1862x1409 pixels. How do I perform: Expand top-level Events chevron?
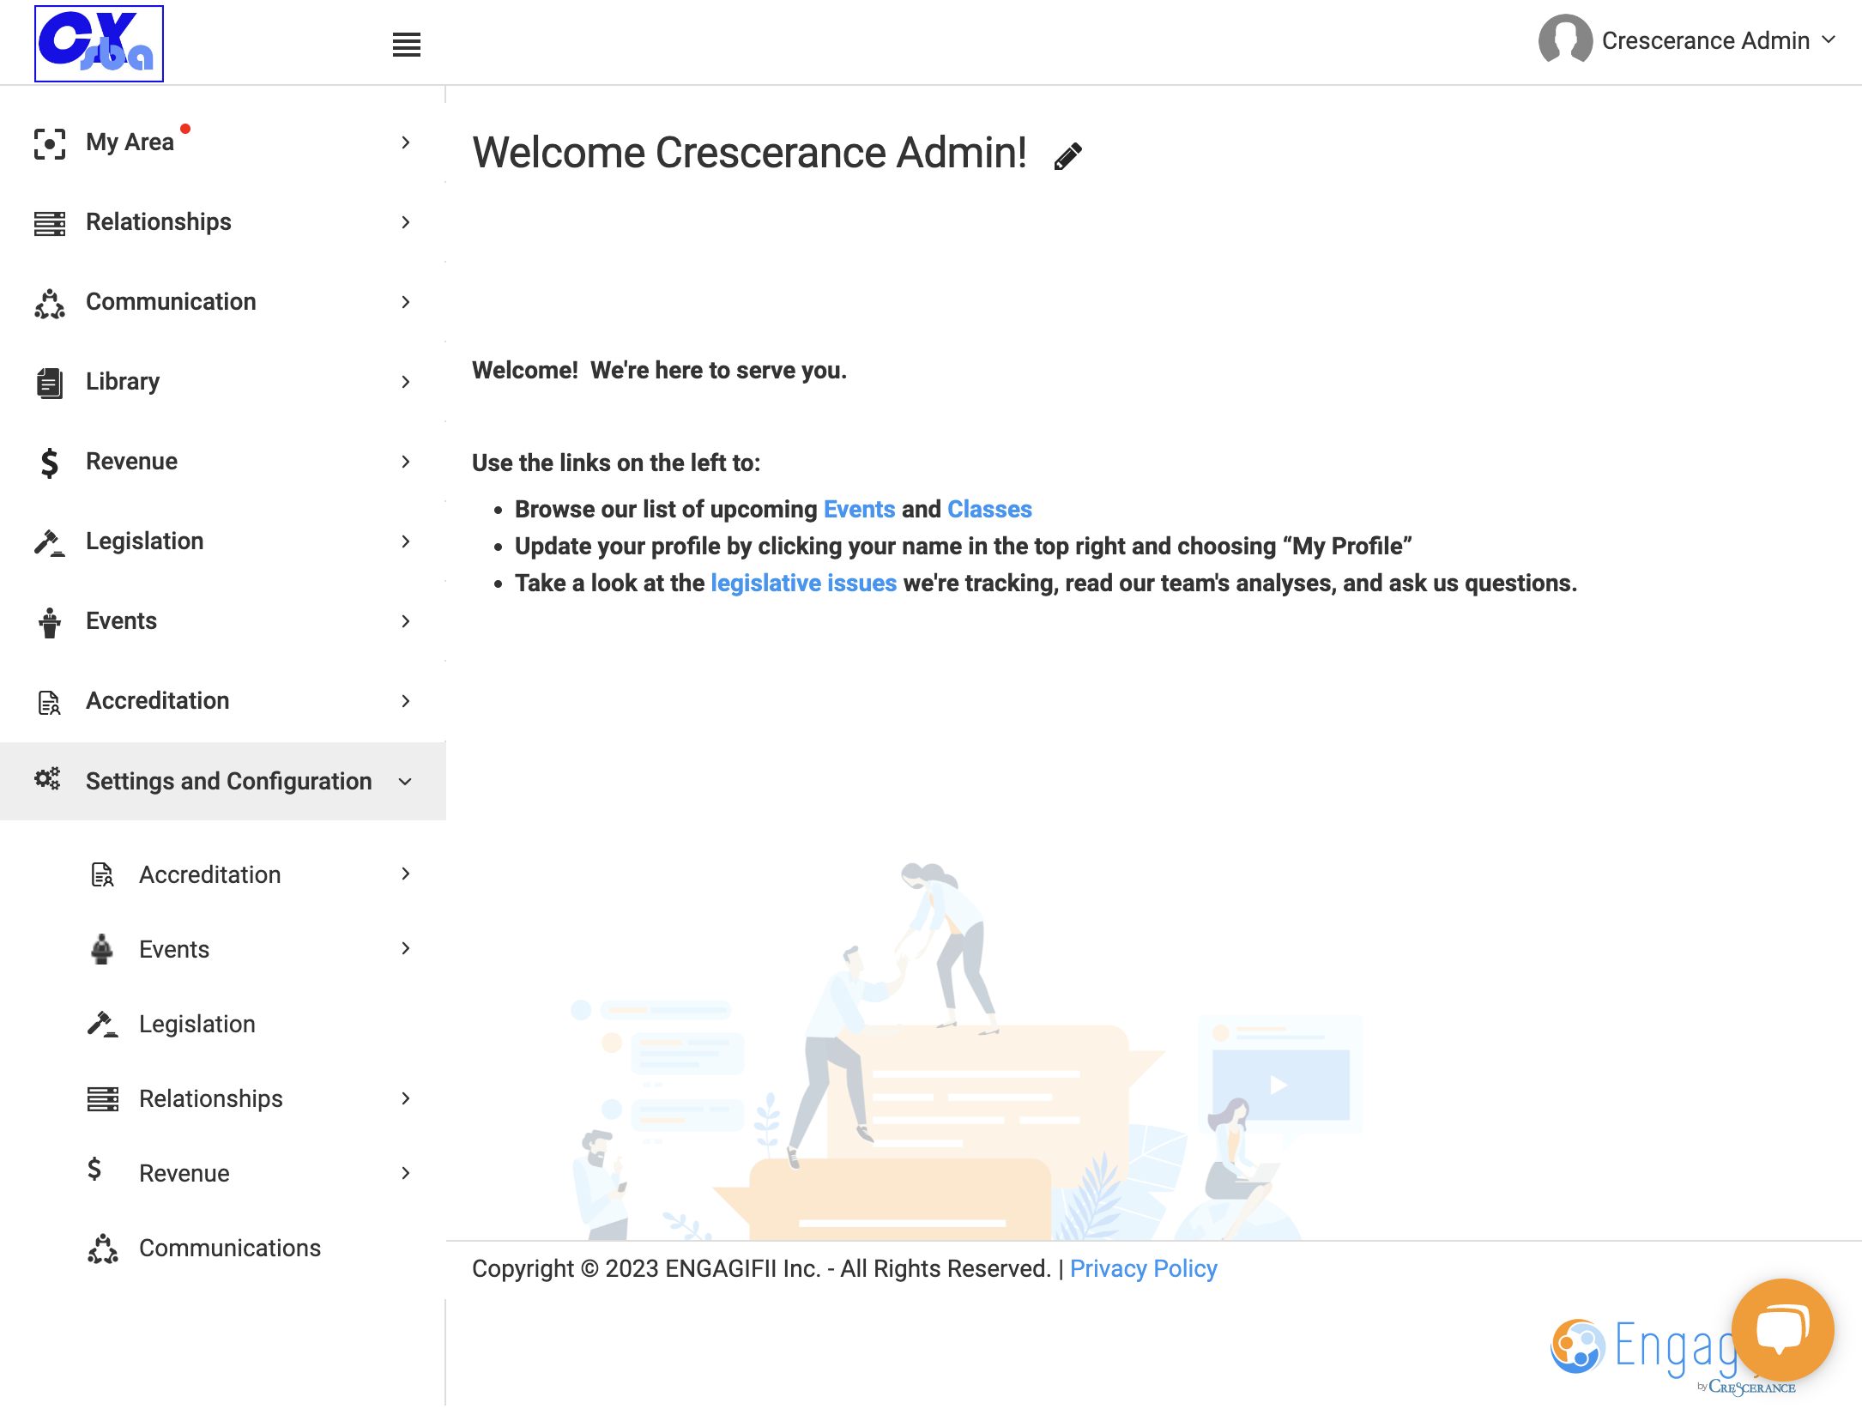click(x=406, y=621)
